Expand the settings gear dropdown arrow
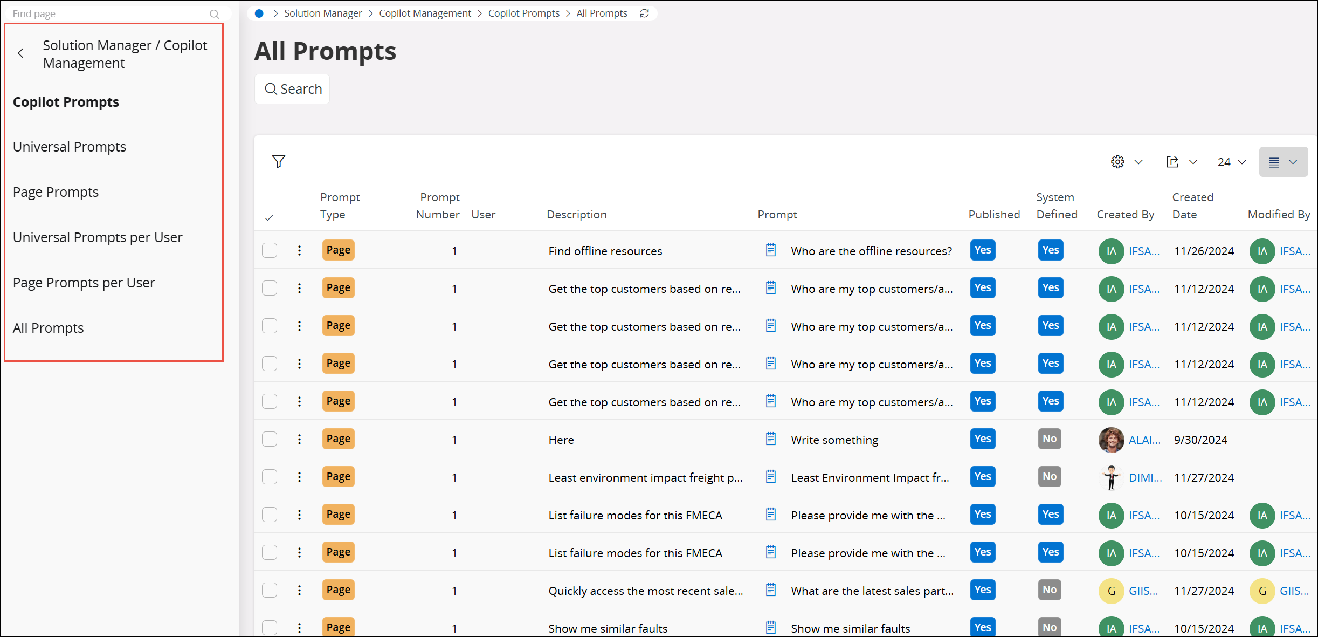Viewport: 1318px width, 637px height. click(x=1140, y=162)
